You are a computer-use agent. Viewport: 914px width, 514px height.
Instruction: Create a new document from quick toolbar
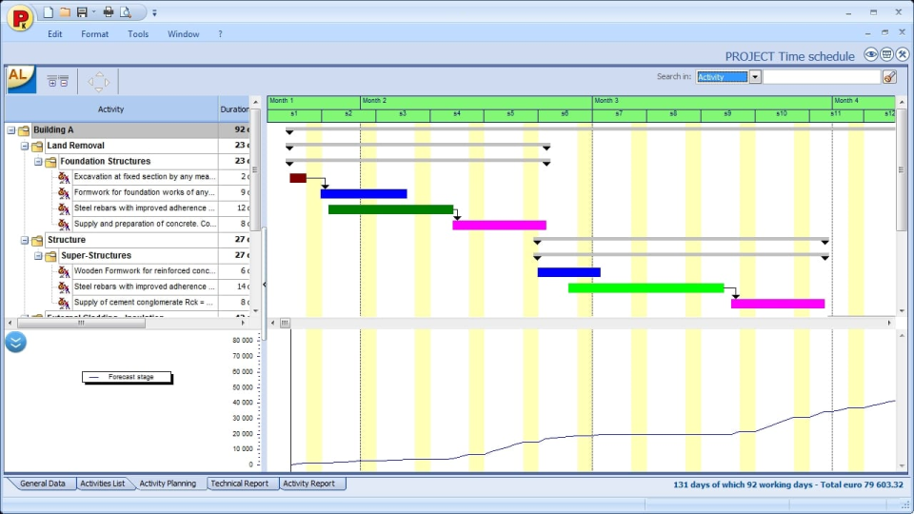point(49,11)
